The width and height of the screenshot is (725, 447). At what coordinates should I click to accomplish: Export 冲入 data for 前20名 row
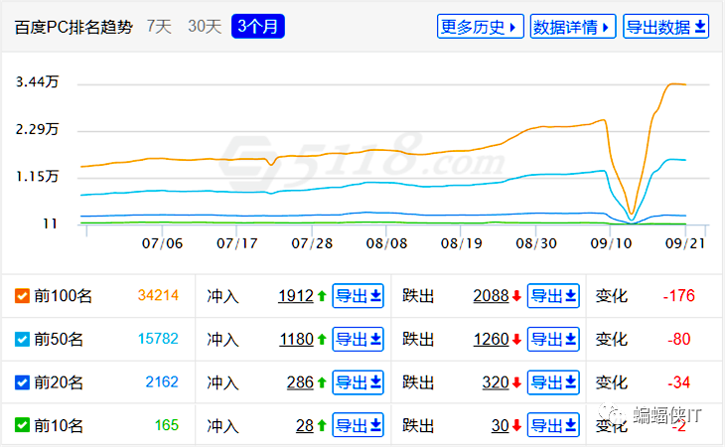358,382
